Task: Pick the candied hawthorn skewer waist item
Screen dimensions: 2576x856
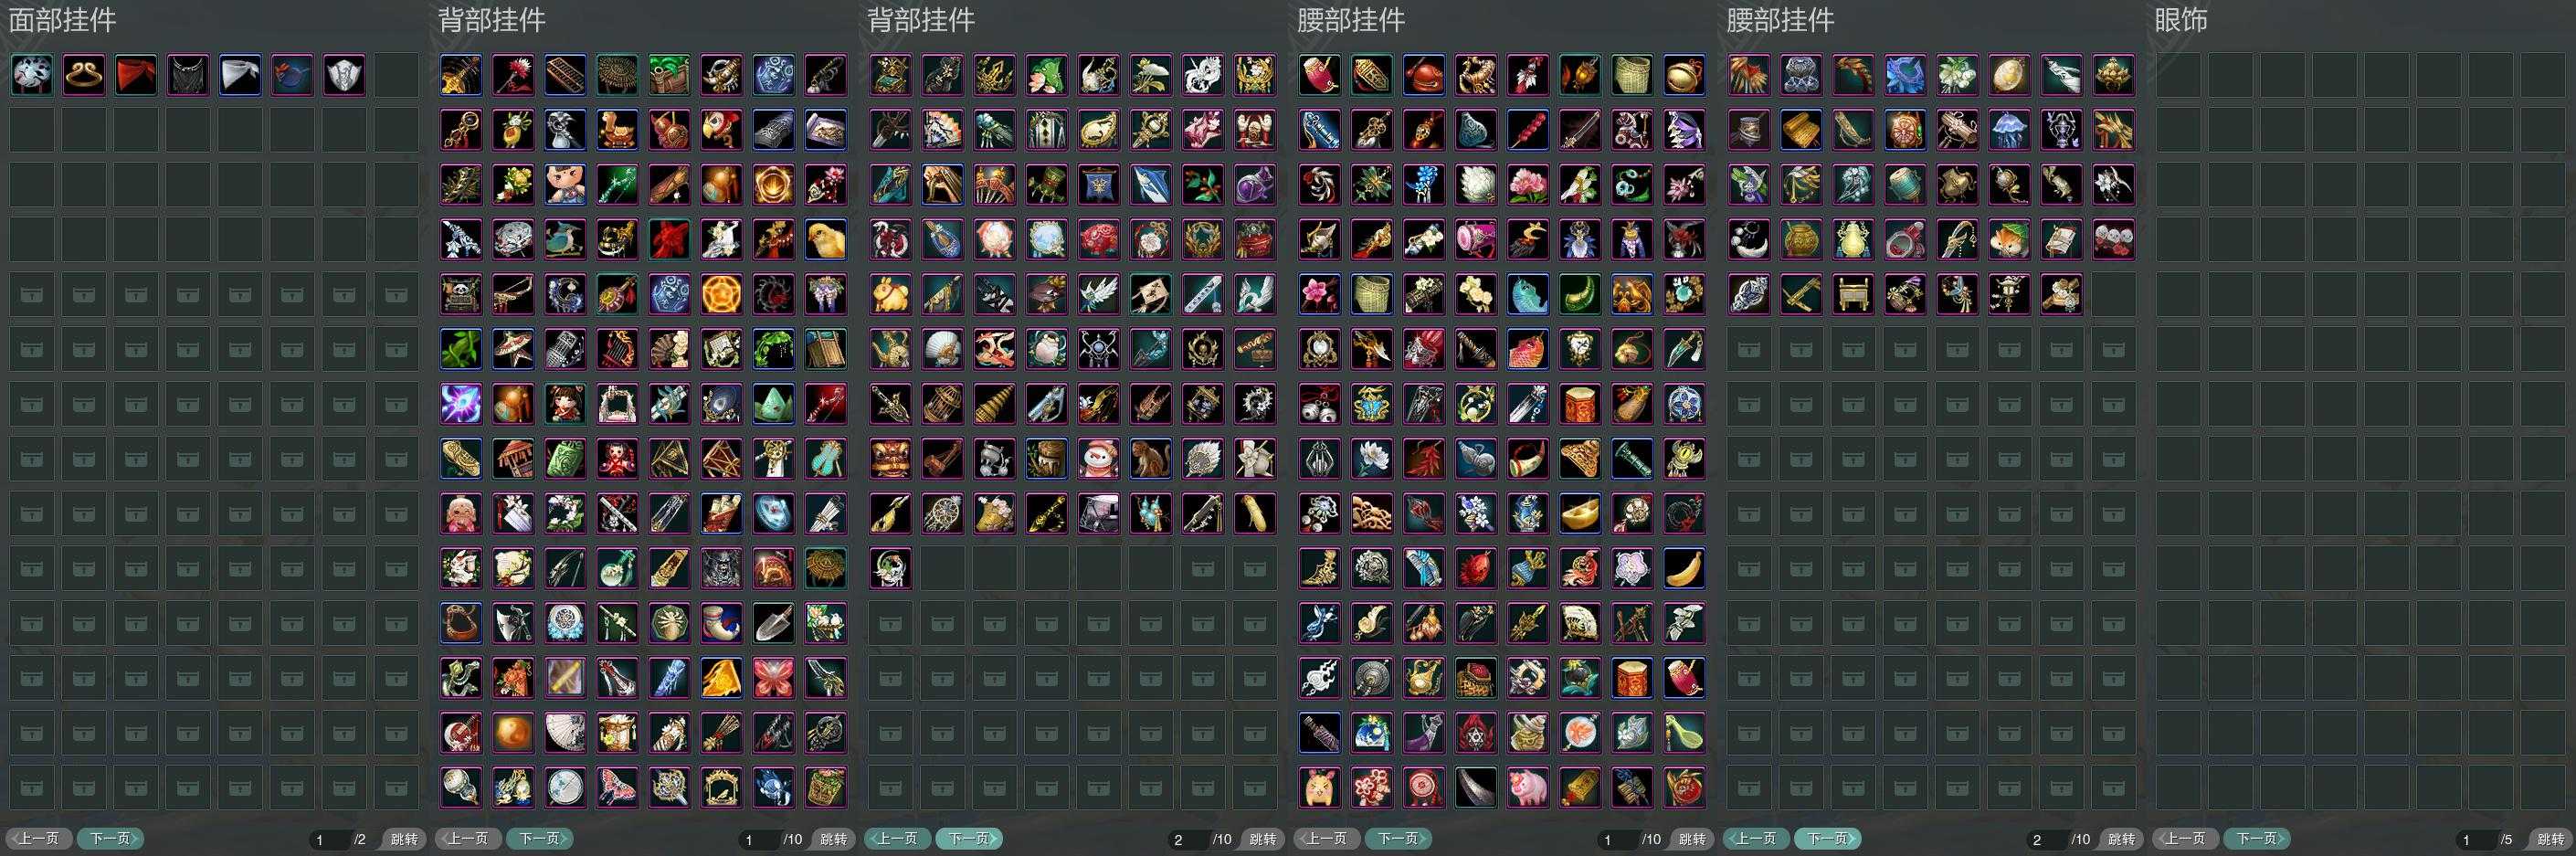Action: pos(1528,130)
